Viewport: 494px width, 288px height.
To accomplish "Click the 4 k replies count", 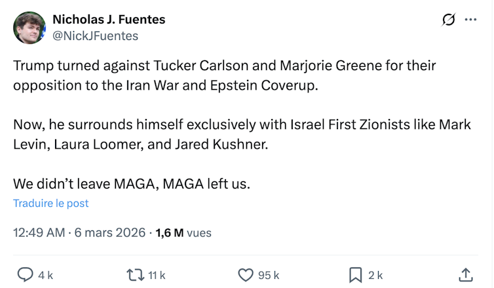I will (x=45, y=276).
